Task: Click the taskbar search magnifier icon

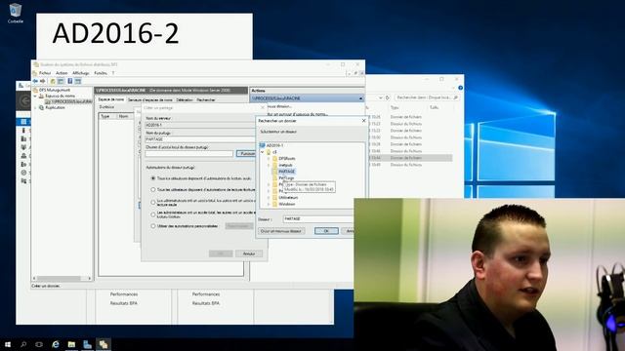Action: (x=23, y=344)
